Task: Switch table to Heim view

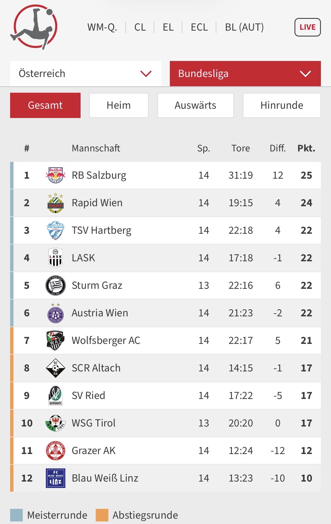Action: coord(118,105)
